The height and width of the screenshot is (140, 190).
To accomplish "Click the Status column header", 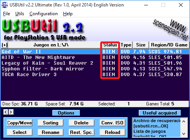I will tap(110, 45).
